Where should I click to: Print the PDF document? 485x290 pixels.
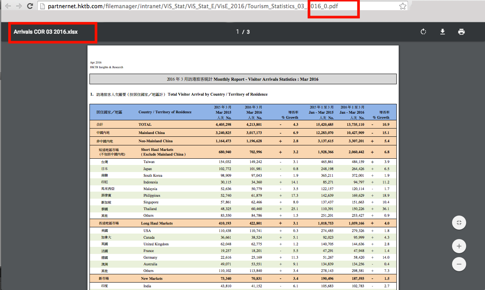coord(461,32)
